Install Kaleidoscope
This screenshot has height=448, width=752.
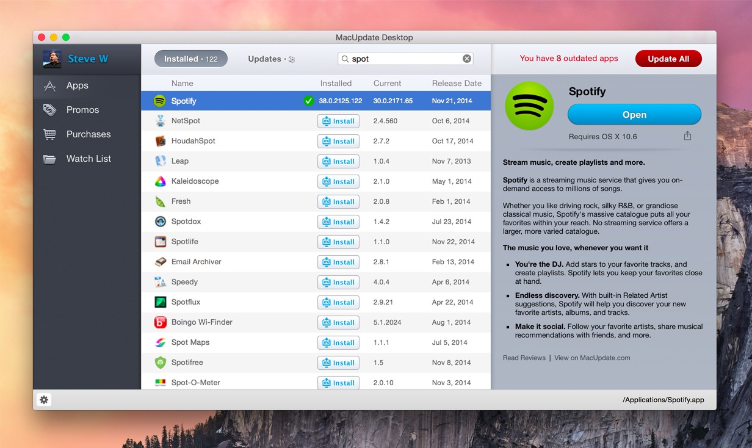(x=338, y=181)
